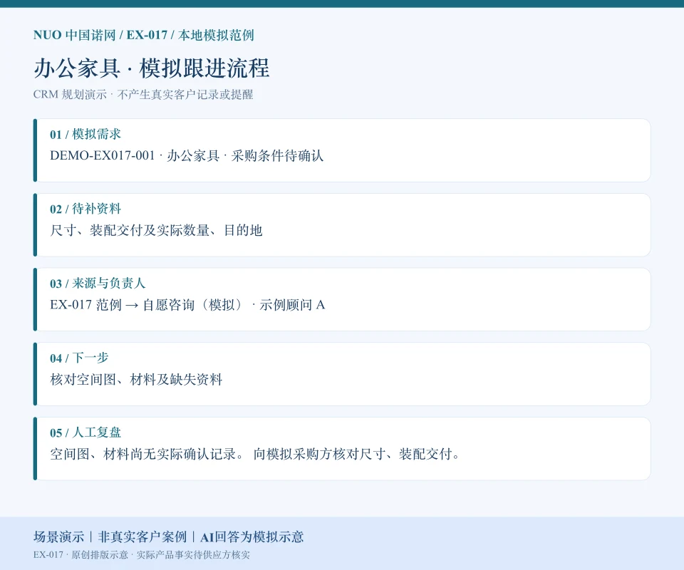Click the text '核对空间图、材料及缺失资料'
Image resolution: width=684 pixels, height=570 pixels.
[x=136, y=380]
